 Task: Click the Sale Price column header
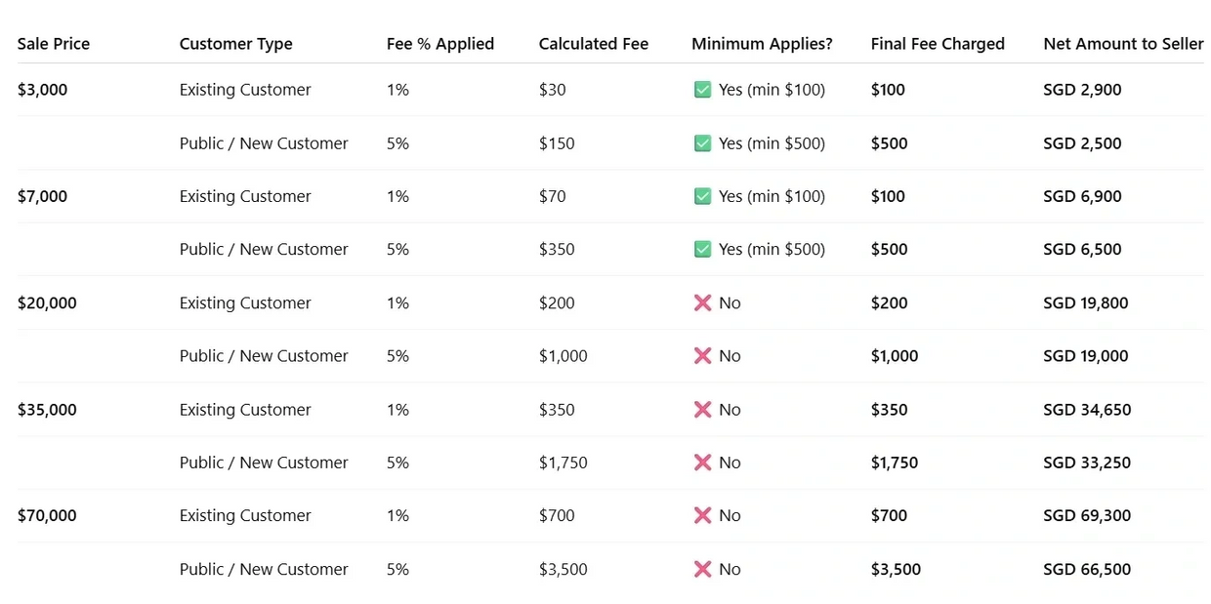(x=54, y=44)
